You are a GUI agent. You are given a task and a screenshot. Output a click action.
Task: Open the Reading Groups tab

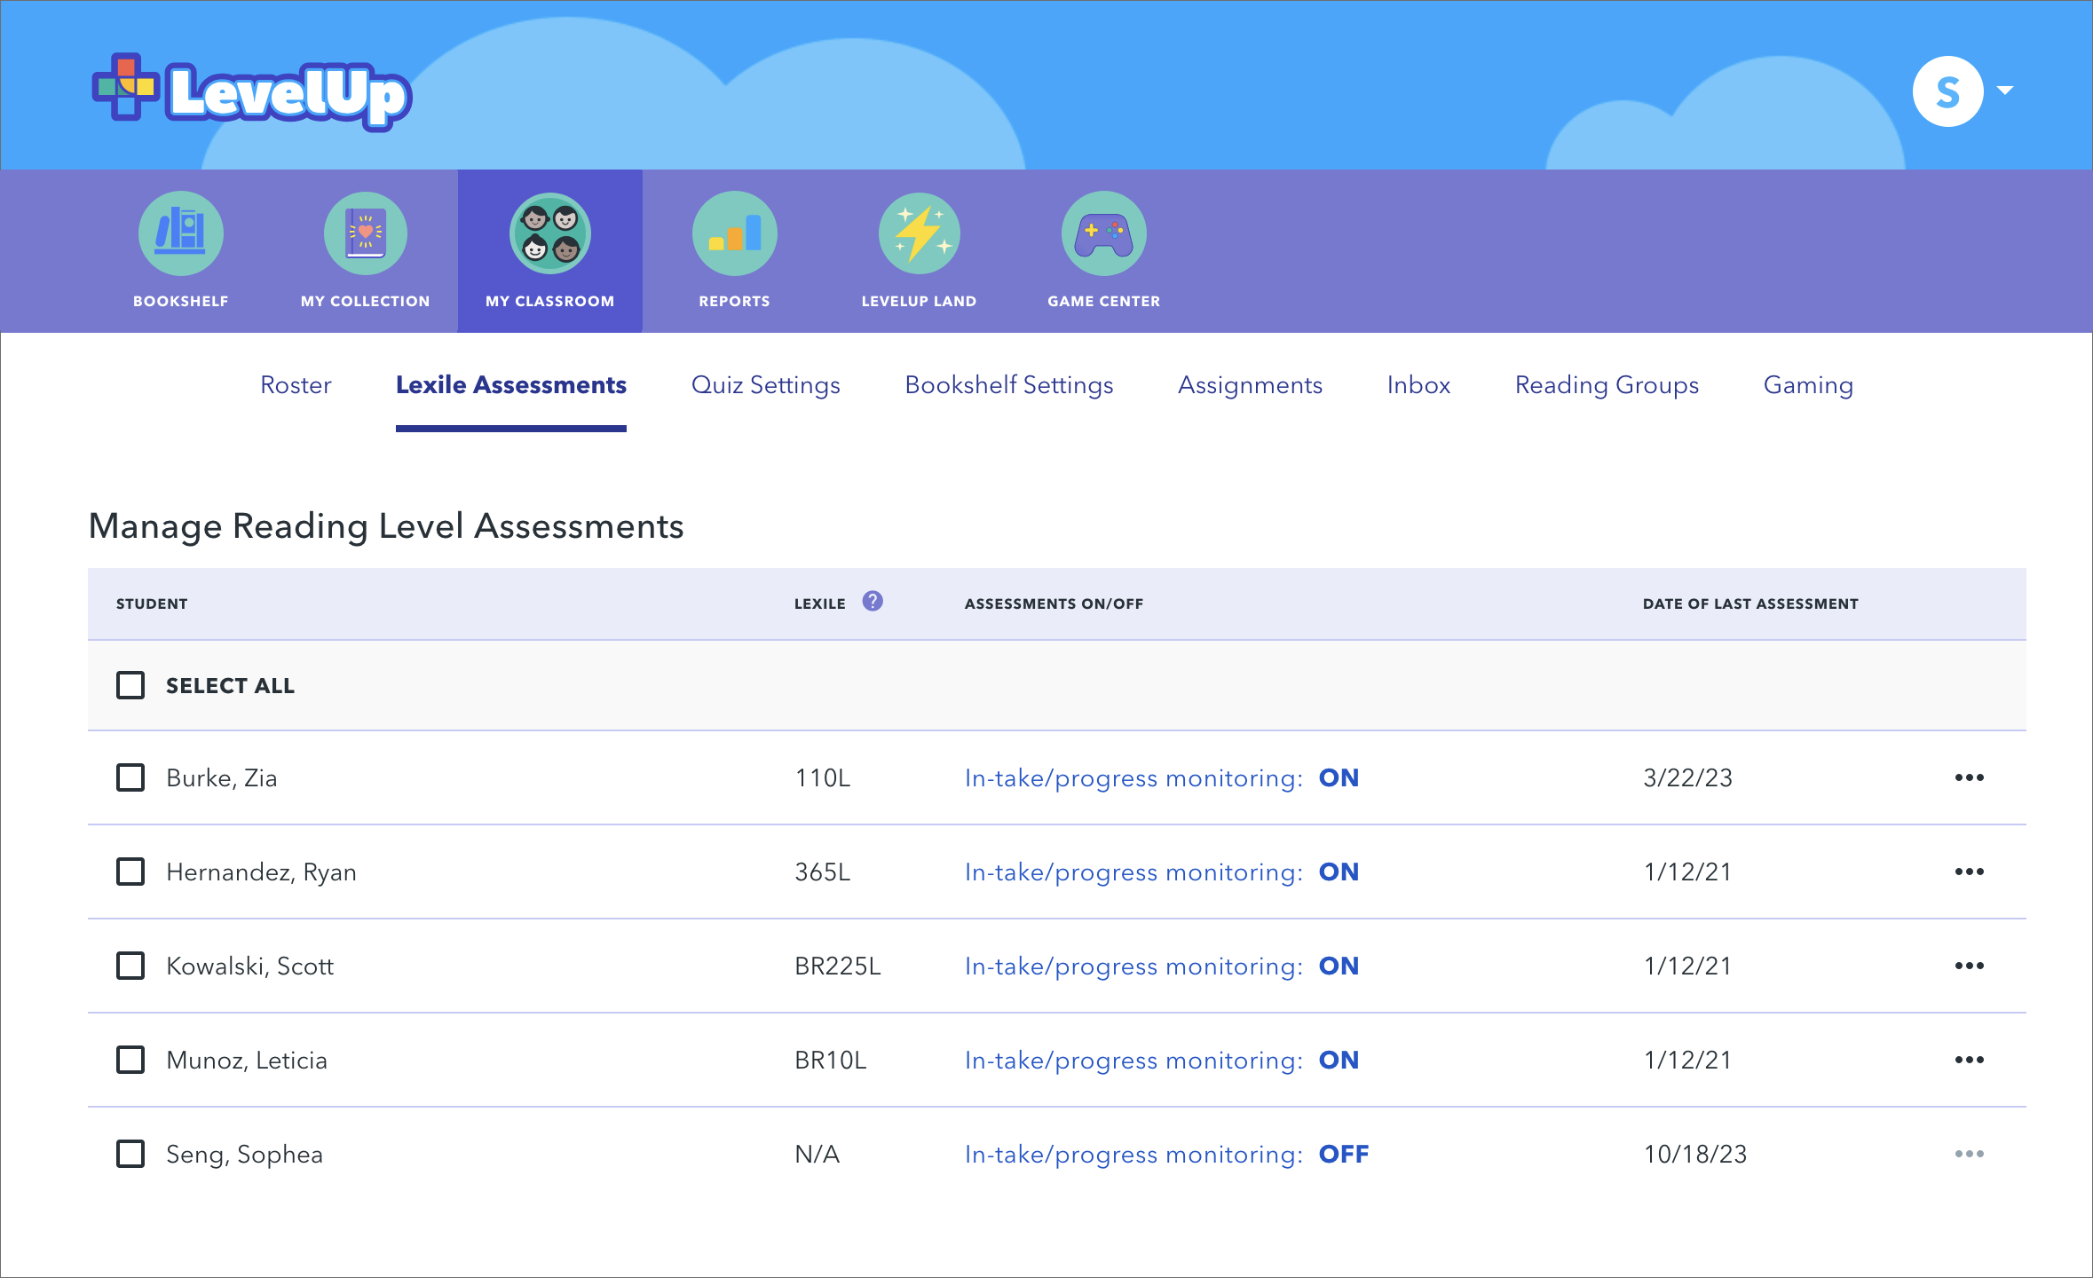coord(1607,385)
